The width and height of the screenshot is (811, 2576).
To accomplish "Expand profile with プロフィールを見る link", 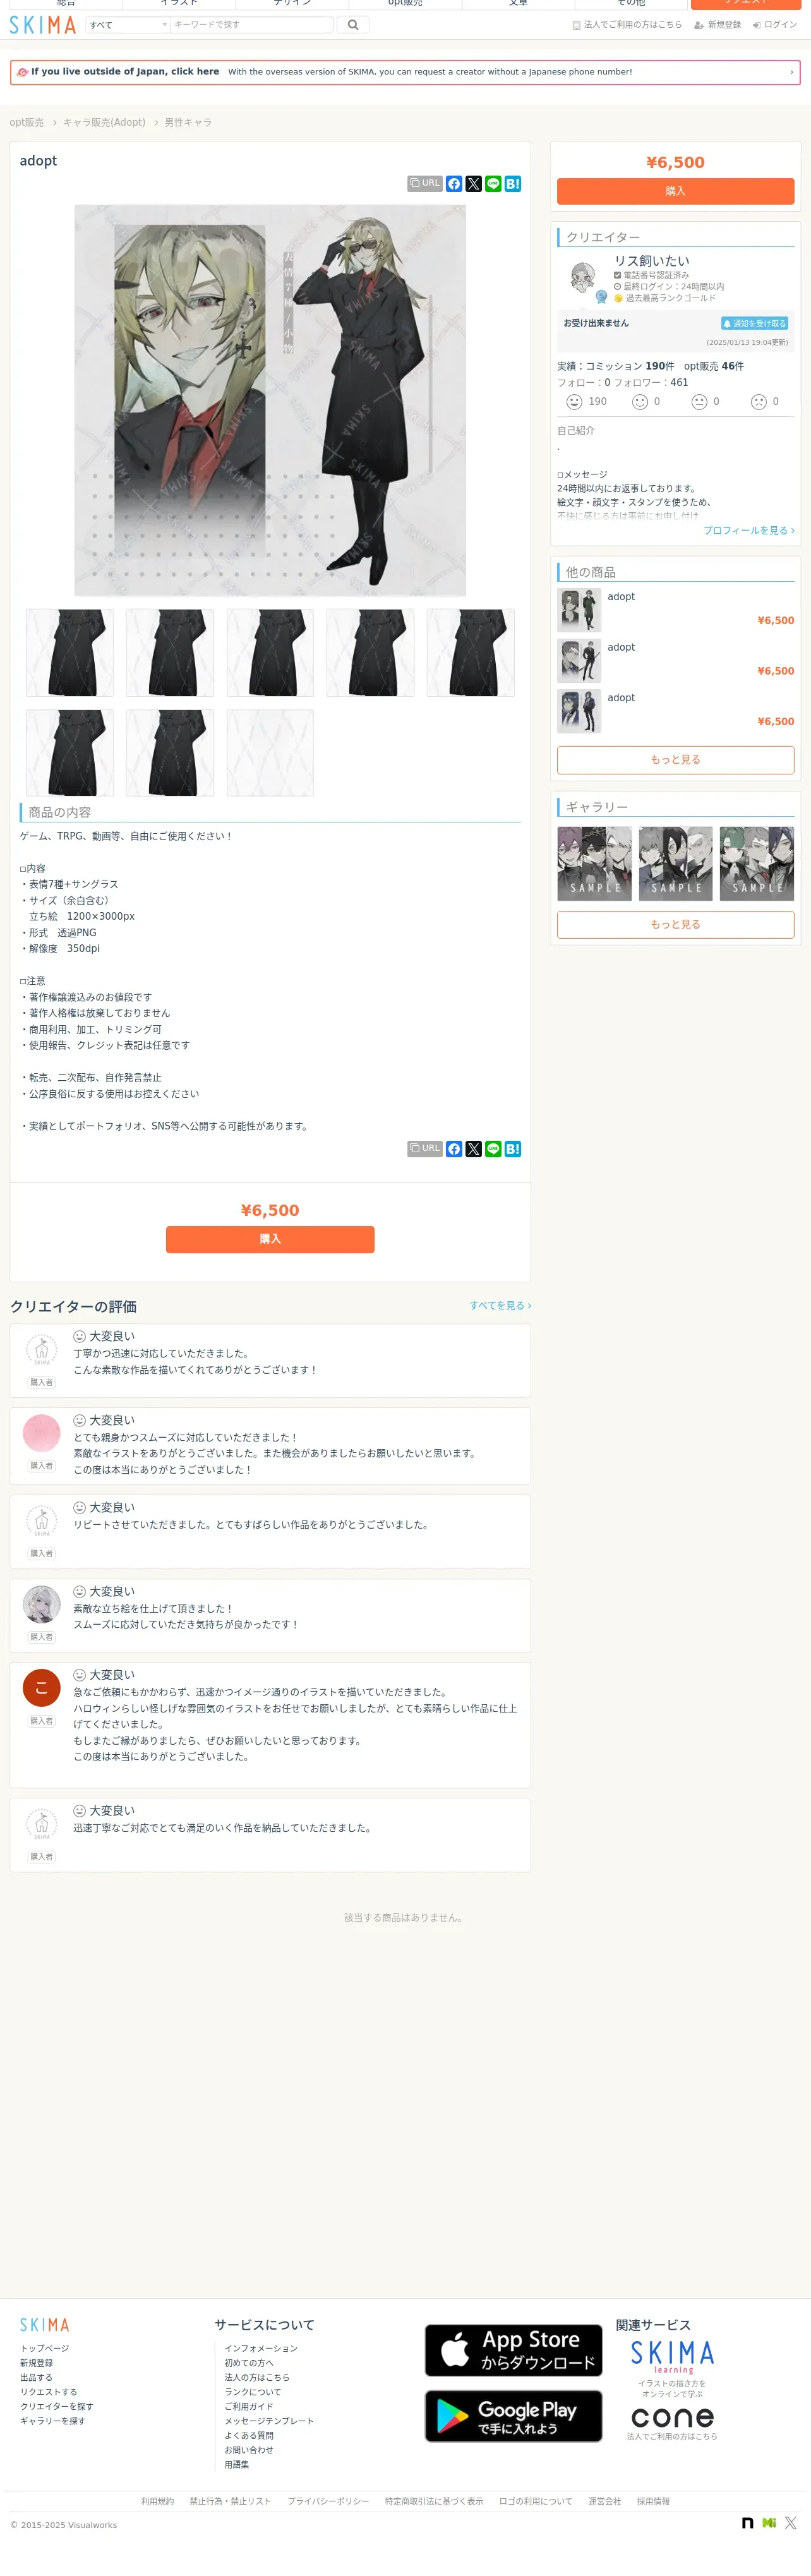I will [749, 531].
